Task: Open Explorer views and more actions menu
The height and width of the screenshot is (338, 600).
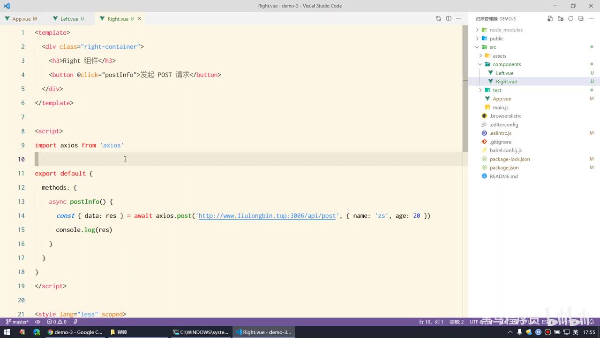Action: click(591, 19)
